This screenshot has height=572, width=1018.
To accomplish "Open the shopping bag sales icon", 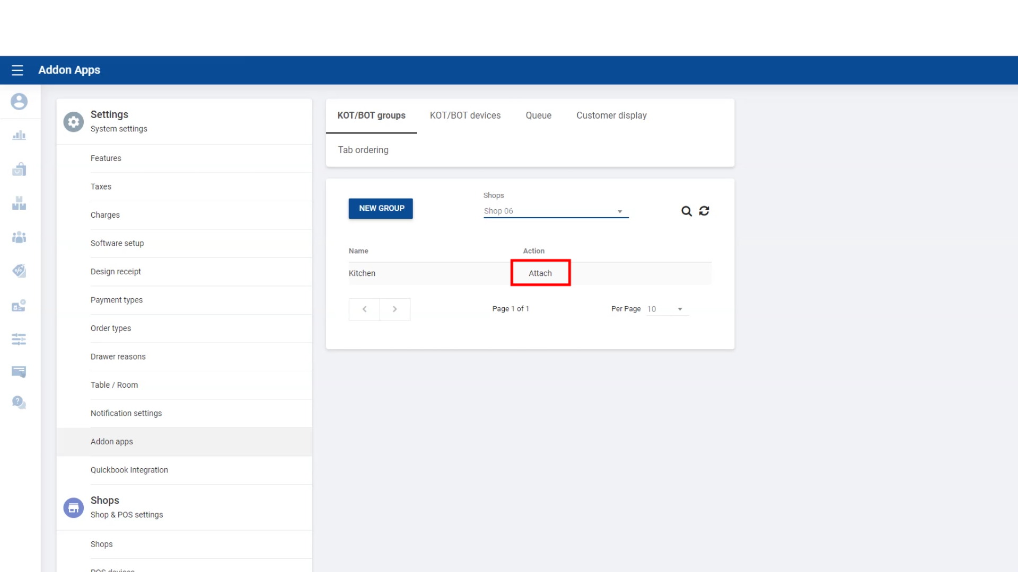I will tap(19, 169).
